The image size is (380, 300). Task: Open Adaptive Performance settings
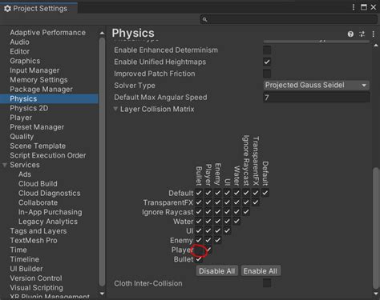pyautogui.click(x=48, y=33)
